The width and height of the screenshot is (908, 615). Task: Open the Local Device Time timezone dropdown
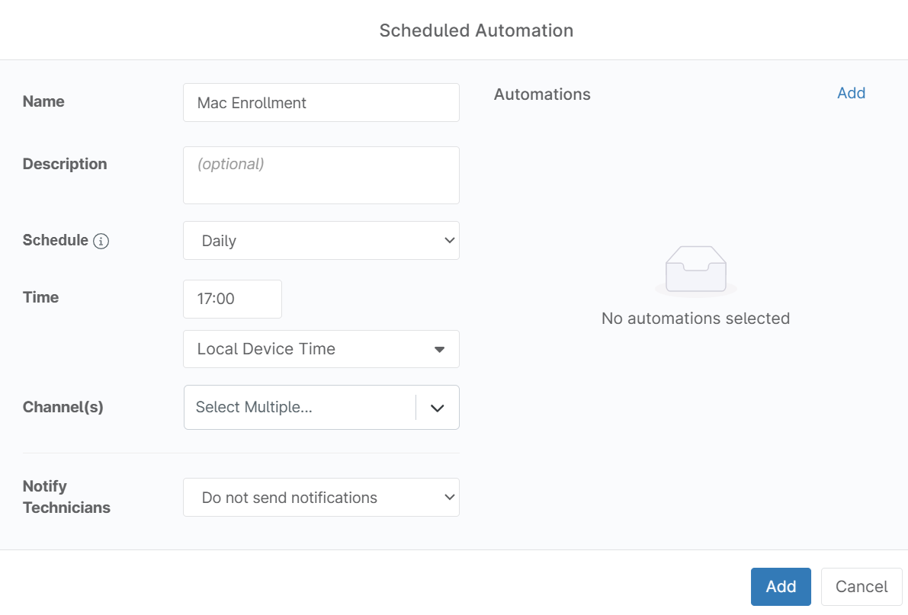[x=322, y=349]
